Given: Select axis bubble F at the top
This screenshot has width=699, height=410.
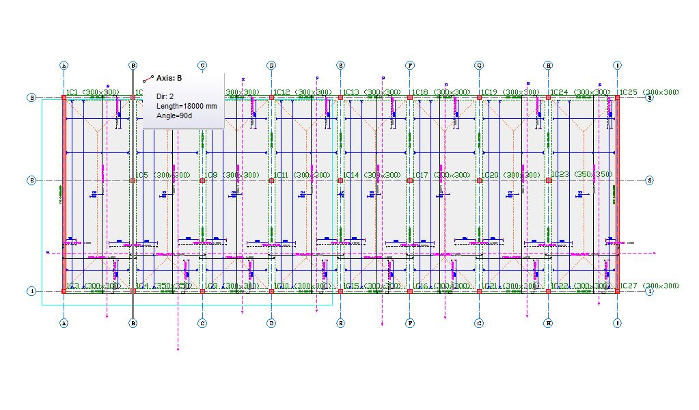Looking at the screenshot, I should click(x=410, y=64).
